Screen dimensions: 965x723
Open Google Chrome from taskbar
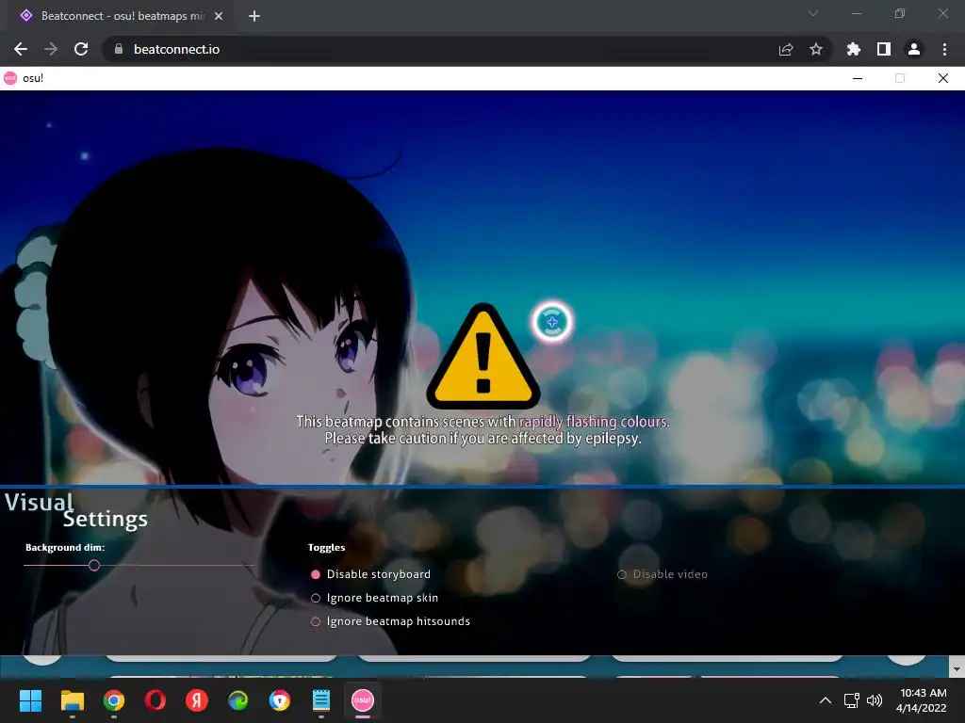114,700
